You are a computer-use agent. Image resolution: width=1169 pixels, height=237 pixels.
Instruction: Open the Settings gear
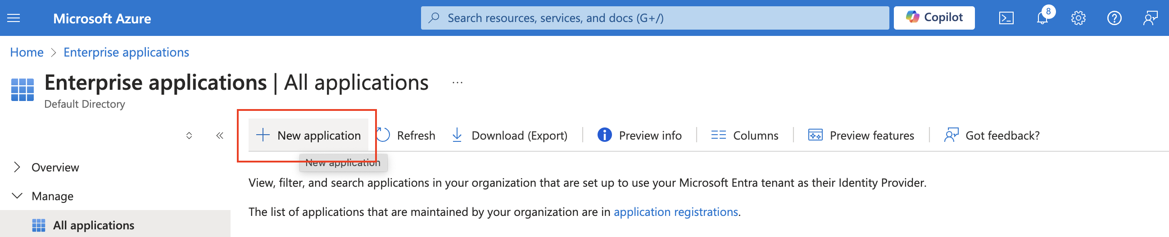click(x=1078, y=18)
